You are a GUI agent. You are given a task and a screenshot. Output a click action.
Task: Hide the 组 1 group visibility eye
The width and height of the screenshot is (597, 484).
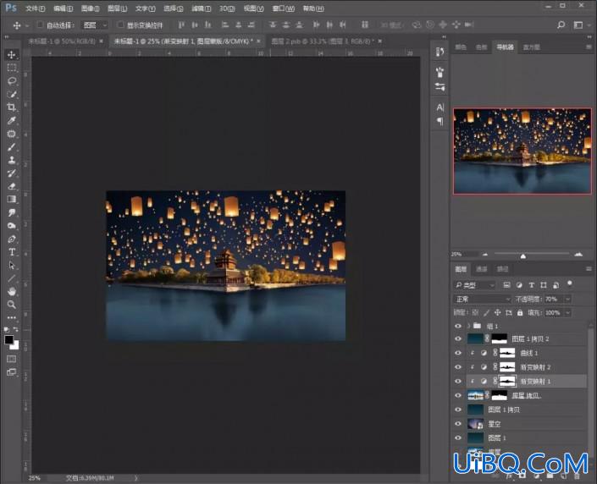(458, 326)
